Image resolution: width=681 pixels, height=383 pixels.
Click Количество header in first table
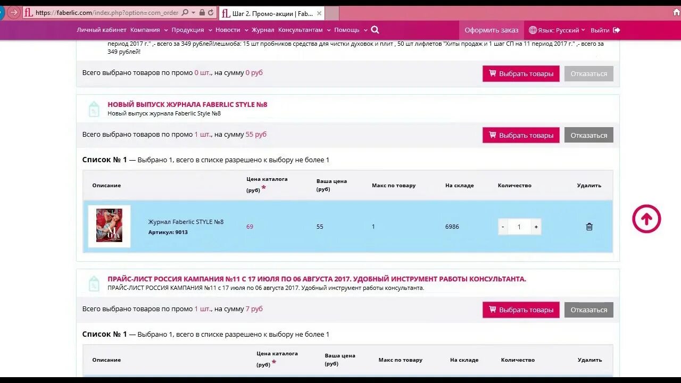click(x=514, y=186)
